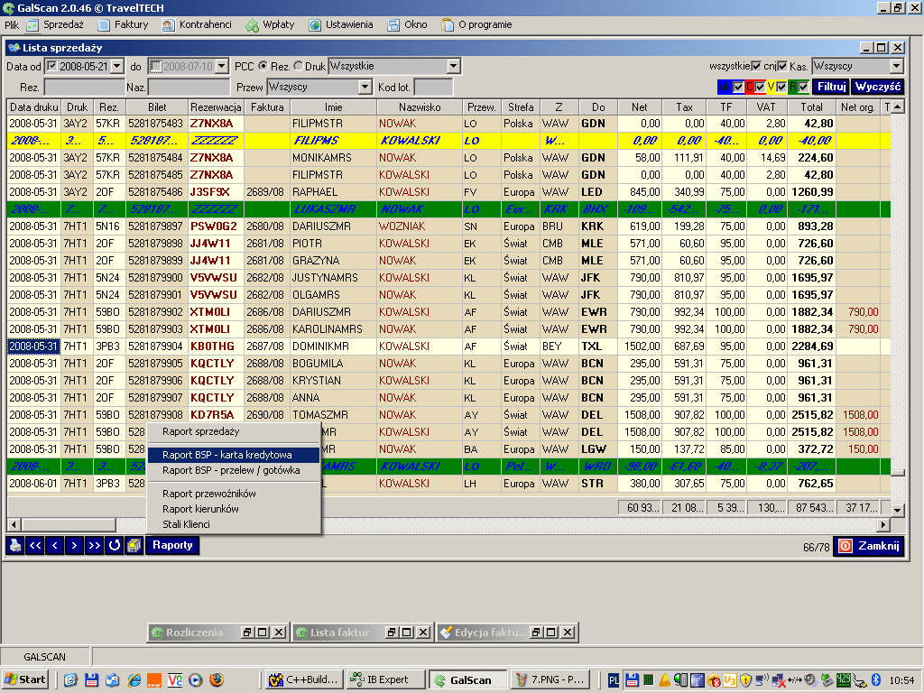Screen dimensions: 924x693
Task: Select Raport sprzedaży from popup menu
Action: pos(234,431)
